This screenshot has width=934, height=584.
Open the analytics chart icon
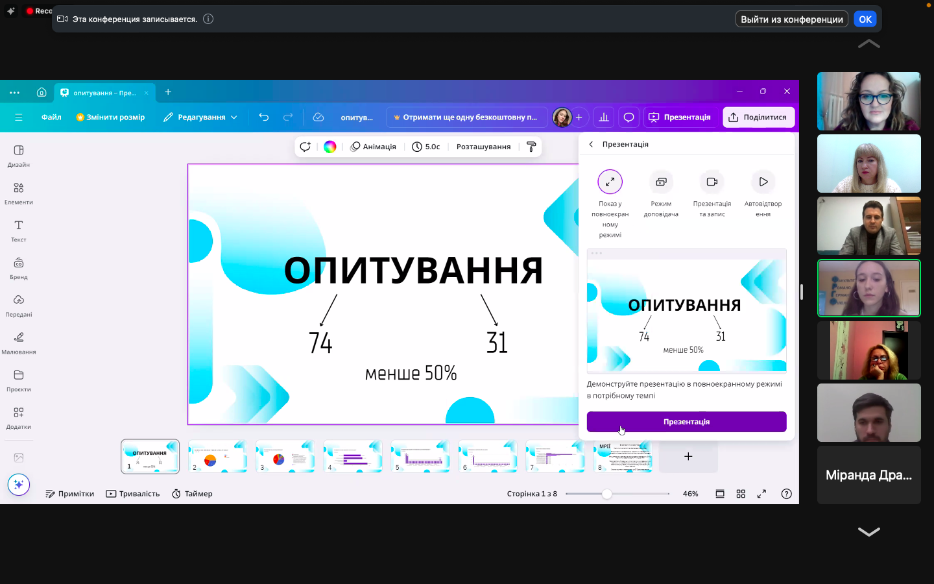pyautogui.click(x=604, y=117)
